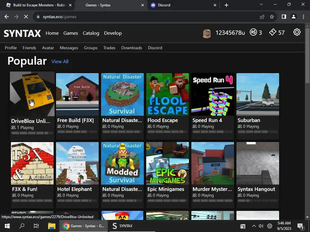Open the F3X & Fun! game thumbnail
310x232 pixels.
tap(32, 163)
